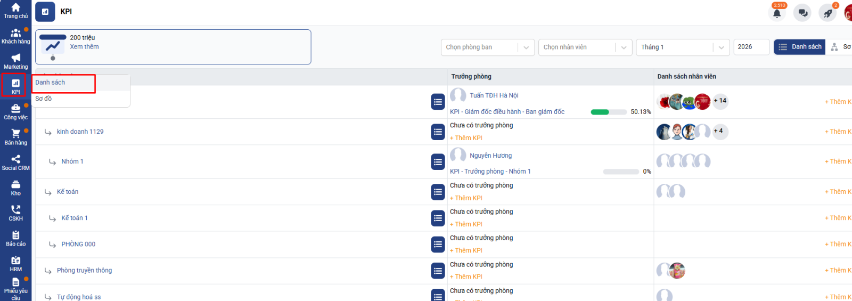852x301 pixels.
Task: Select Danh sách in KPI submenu
Action: pyautogui.click(x=51, y=83)
